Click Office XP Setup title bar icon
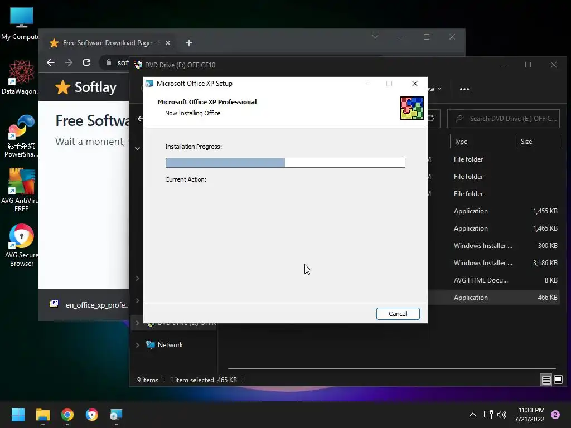The width and height of the screenshot is (571, 428). tap(149, 84)
